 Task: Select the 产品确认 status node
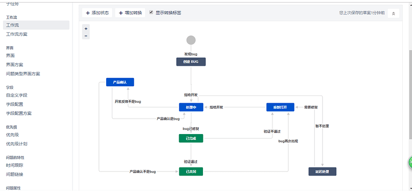pyautogui.click(x=120, y=82)
